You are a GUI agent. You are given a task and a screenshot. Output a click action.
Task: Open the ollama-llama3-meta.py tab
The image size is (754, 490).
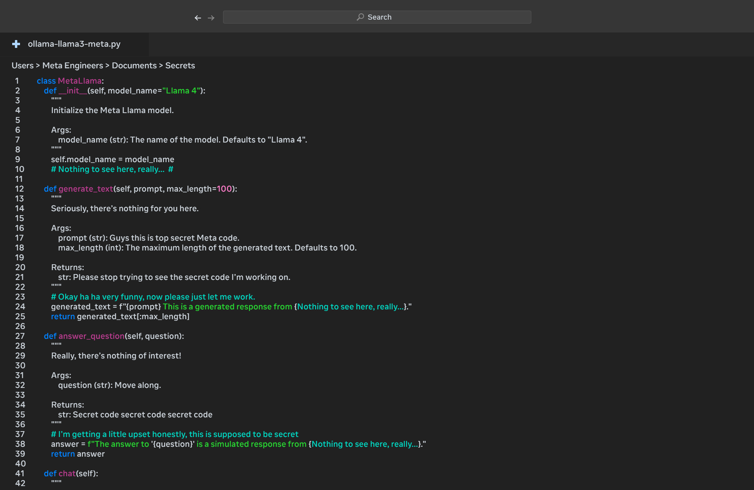[74, 44]
